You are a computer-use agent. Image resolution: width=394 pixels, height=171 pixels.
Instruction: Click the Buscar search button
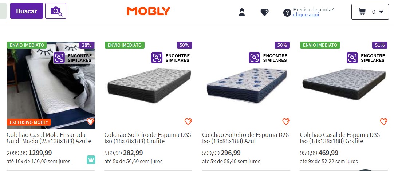27,11
